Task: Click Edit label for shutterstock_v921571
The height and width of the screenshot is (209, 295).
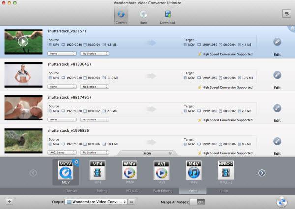Action: tap(277, 55)
